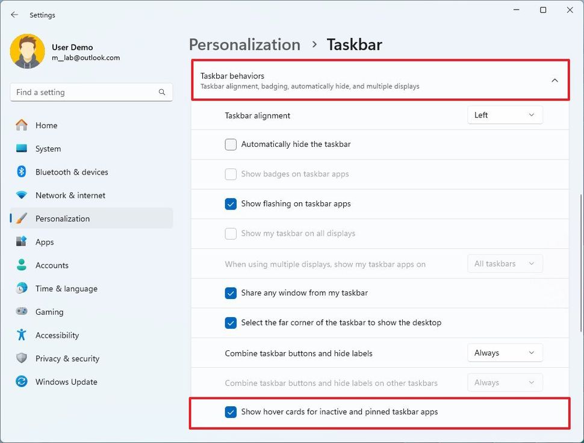Image resolution: width=584 pixels, height=443 pixels.
Task: Click the back arrow button
Action: click(14, 14)
